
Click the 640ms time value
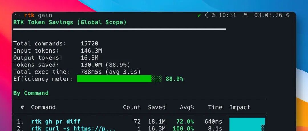[x=213, y=121]
